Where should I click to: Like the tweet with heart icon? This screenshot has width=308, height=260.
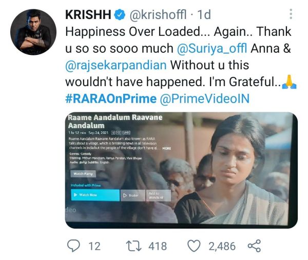pos(194,246)
